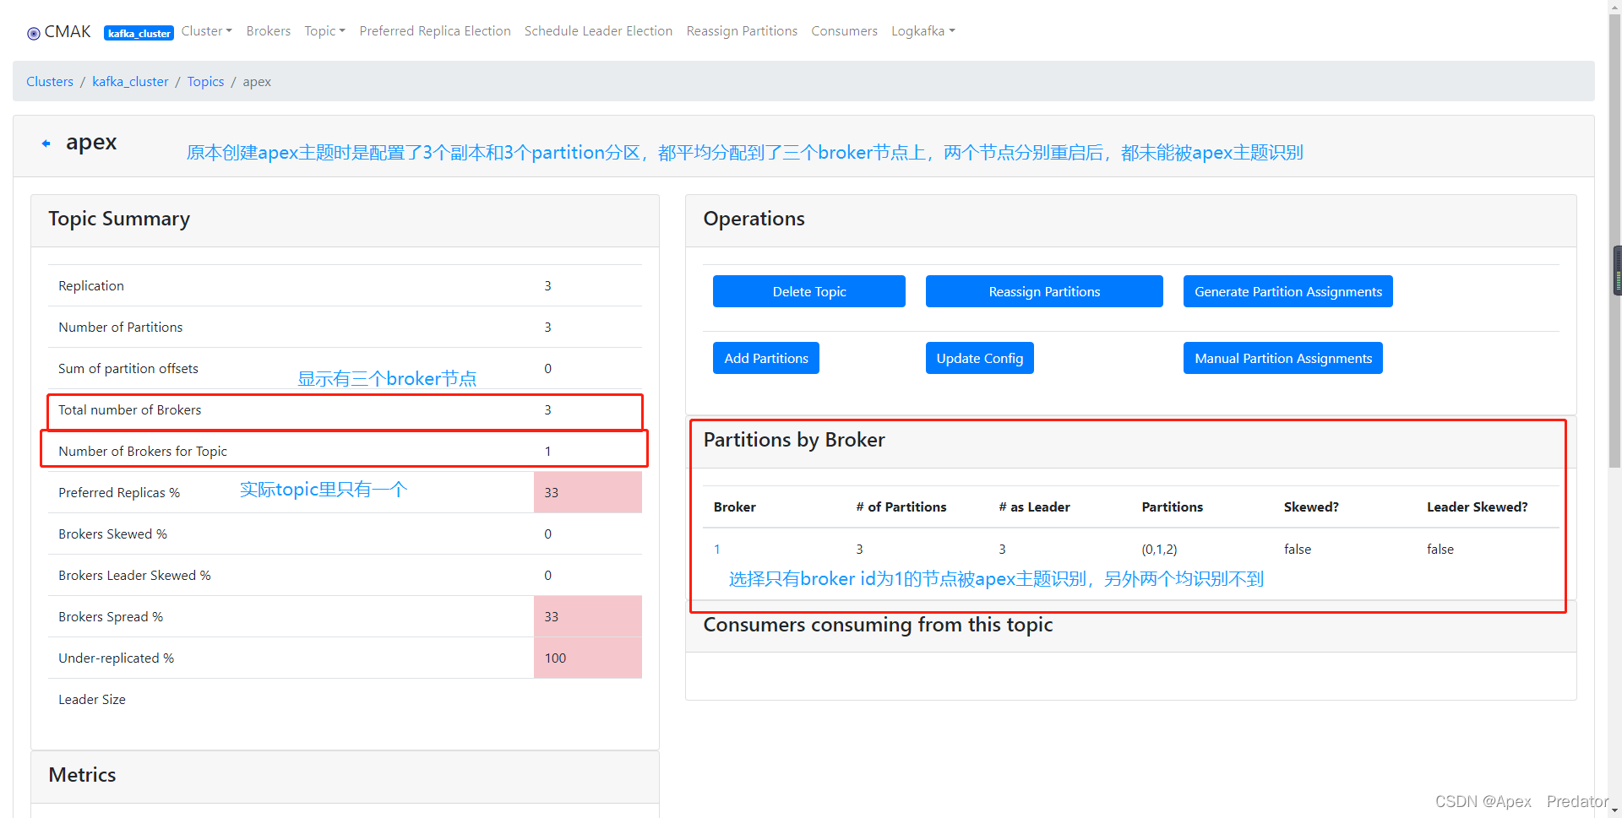Viewport: 1622px width, 818px height.
Task: Click Manual Partition Assignments button
Action: (1283, 358)
